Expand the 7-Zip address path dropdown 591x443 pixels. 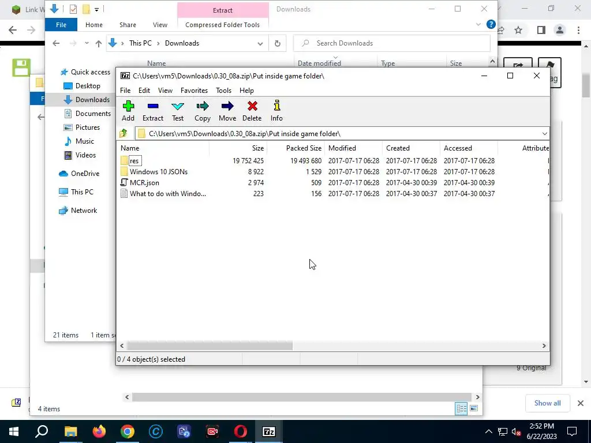pyautogui.click(x=544, y=134)
